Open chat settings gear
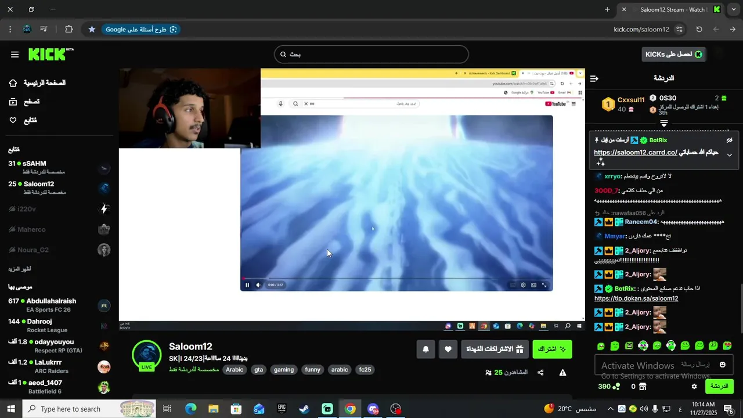 pos(694,387)
